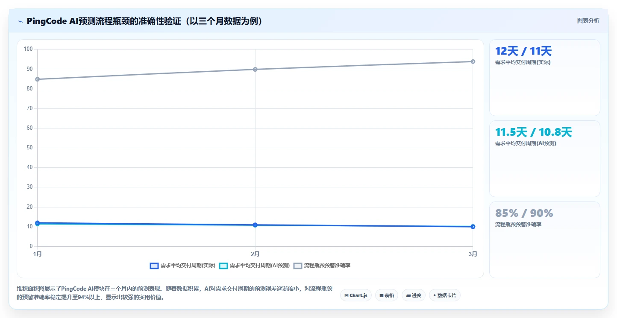Select the 进度 tag button
Viewport: 617px width, 318px height.
414,295
